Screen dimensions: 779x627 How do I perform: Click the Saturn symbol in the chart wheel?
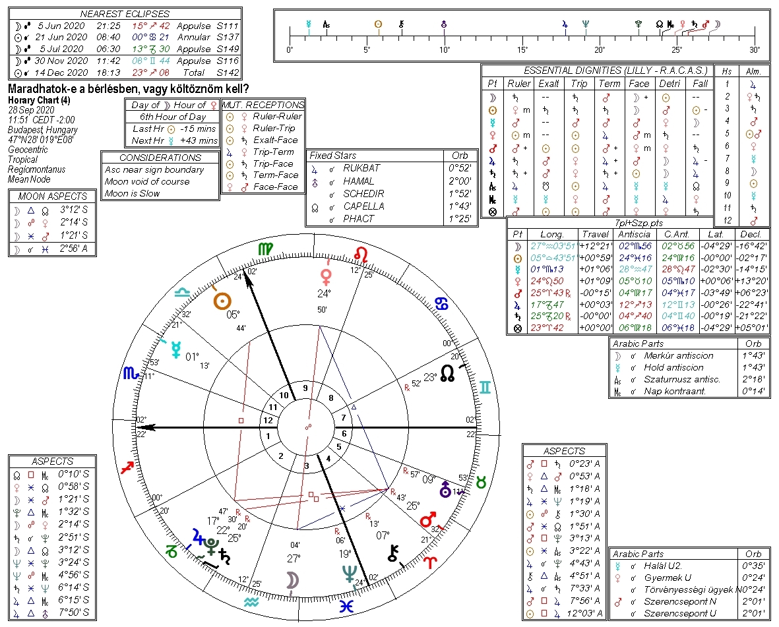[x=224, y=556]
